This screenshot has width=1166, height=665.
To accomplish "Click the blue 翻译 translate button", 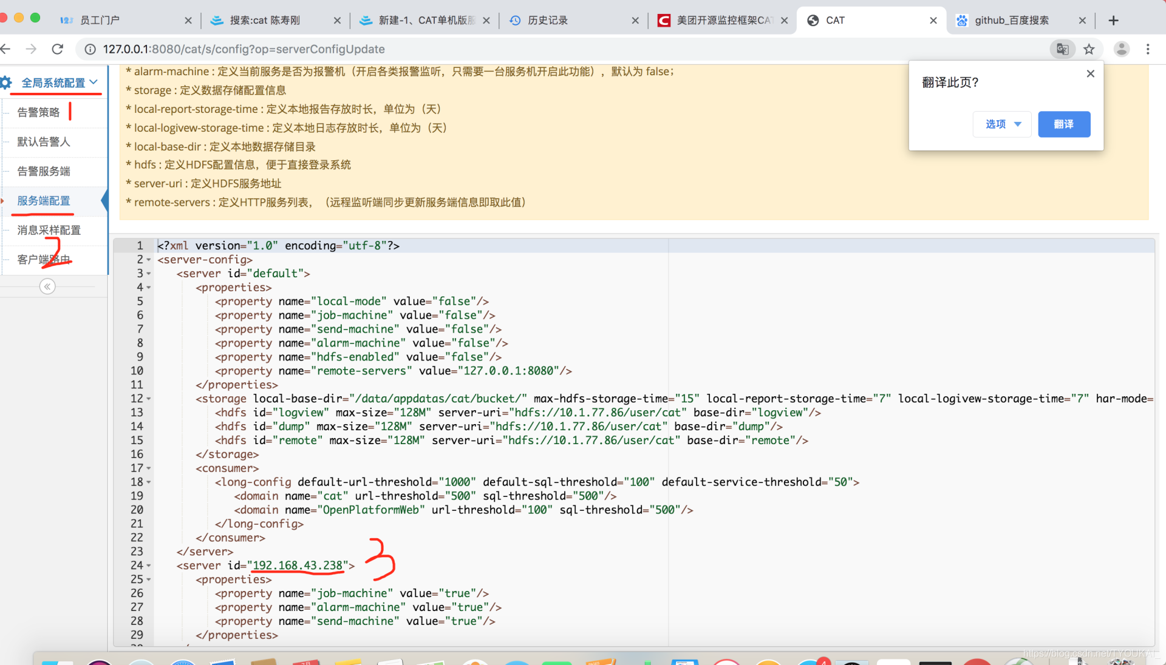I will pos(1063,124).
